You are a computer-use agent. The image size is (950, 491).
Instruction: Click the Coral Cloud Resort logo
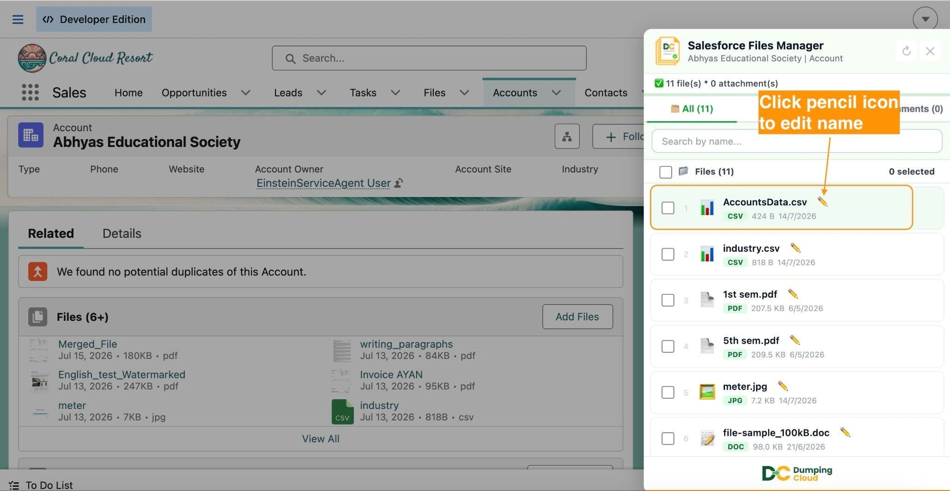[x=85, y=58]
